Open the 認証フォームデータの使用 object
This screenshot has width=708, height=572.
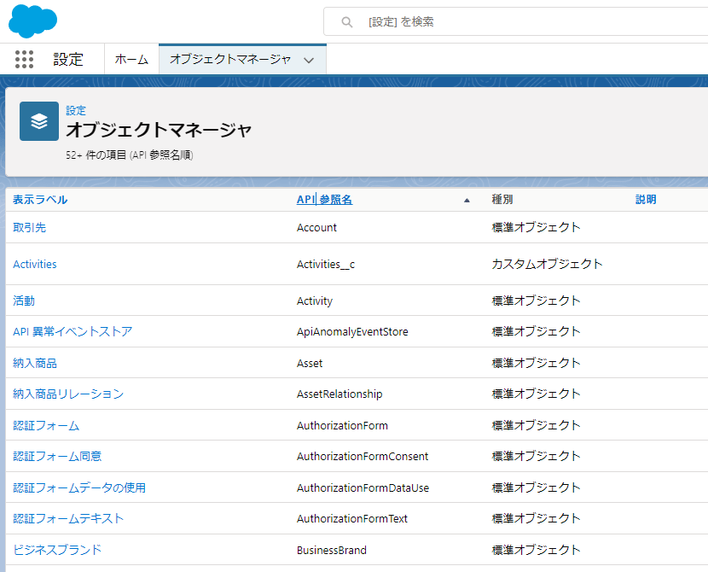click(79, 487)
